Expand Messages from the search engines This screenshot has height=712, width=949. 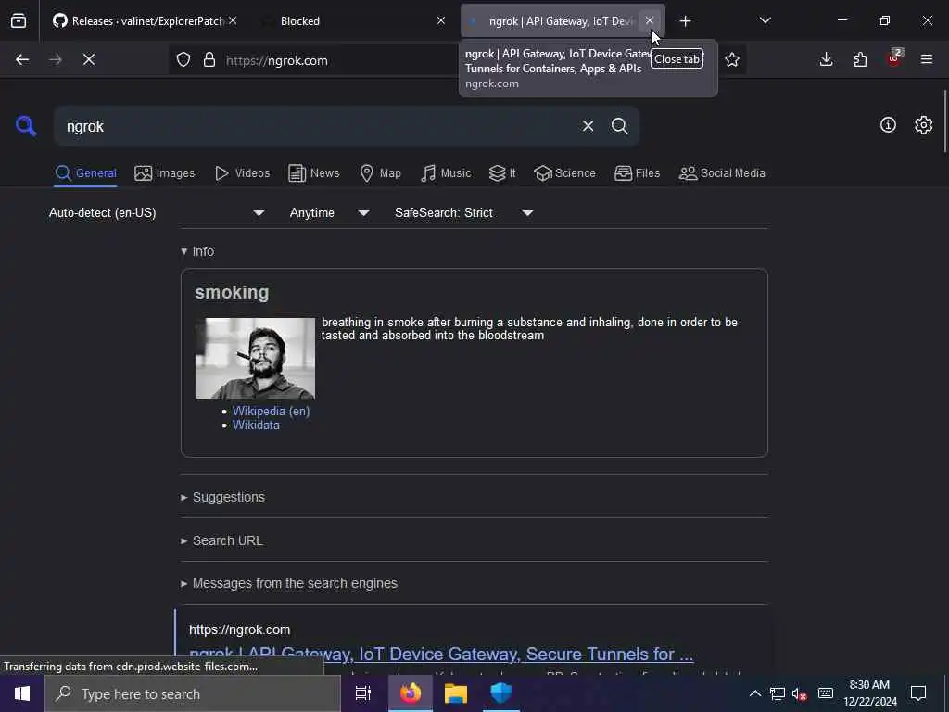pyautogui.click(x=289, y=584)
